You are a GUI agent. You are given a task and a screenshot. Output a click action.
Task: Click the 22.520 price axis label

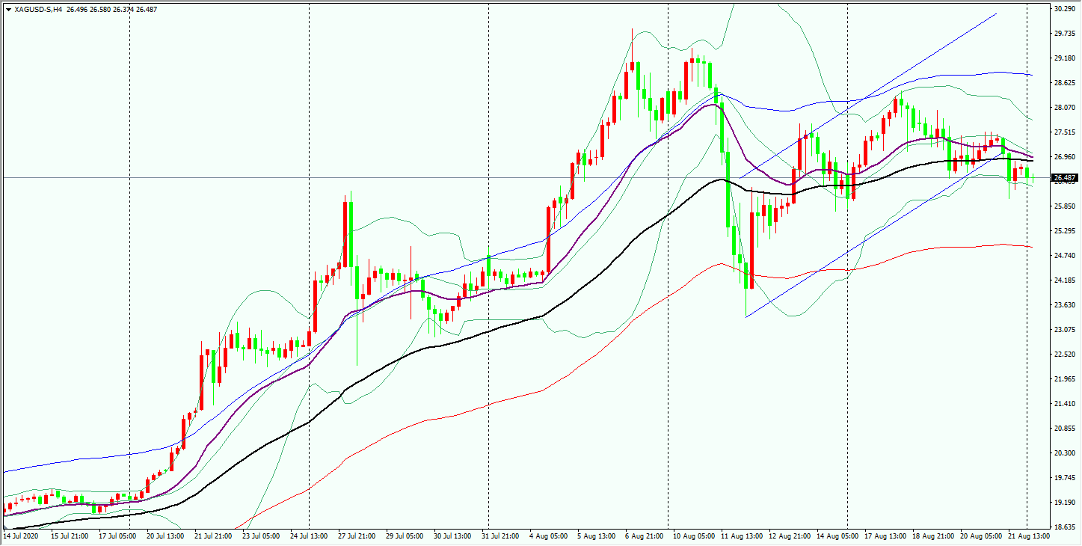1064,355
